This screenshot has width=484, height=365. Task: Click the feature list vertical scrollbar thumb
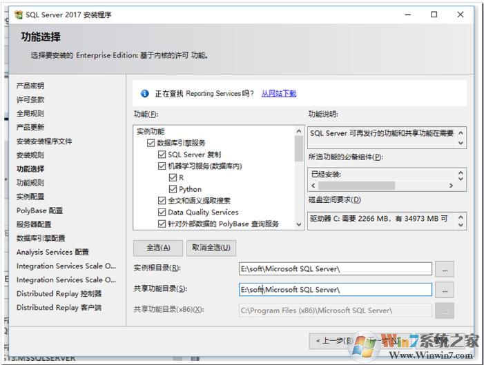pos(298,149)
